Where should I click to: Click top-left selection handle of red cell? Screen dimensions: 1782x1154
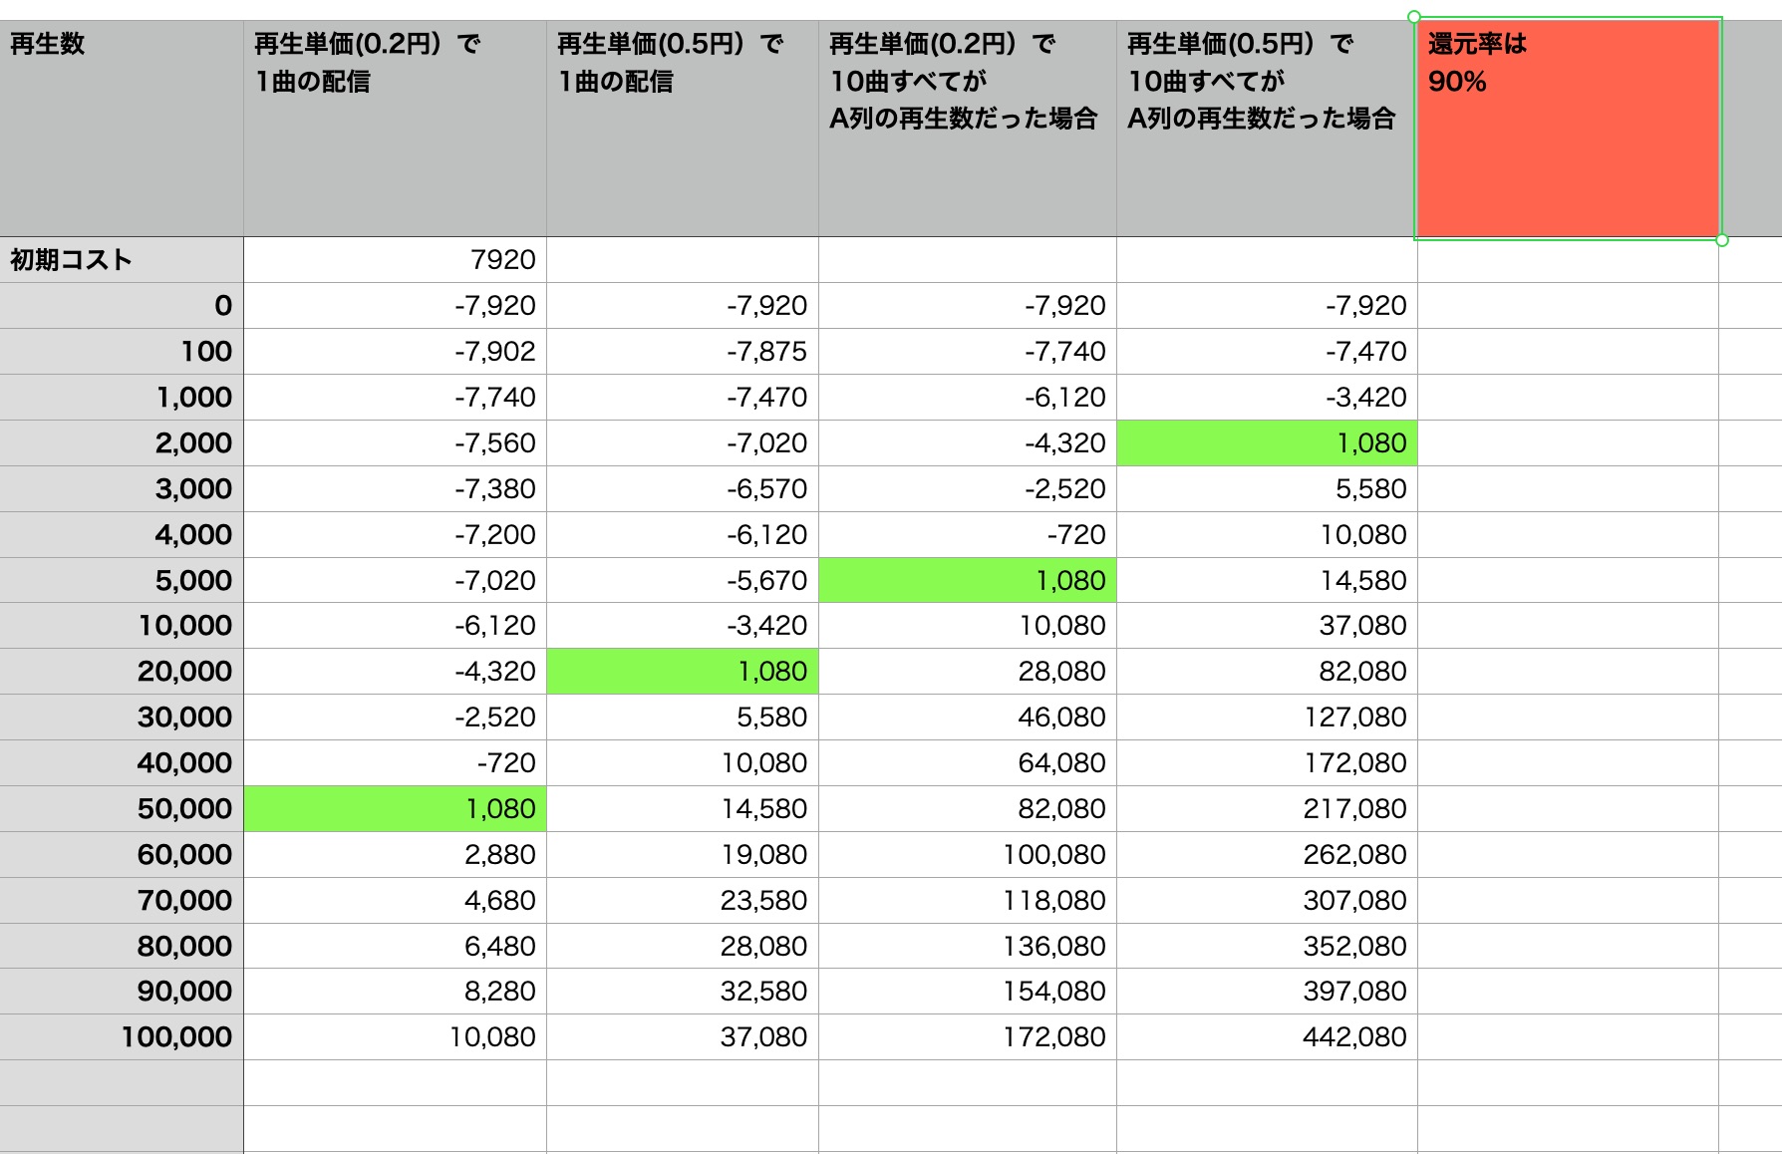tap(1414, 17)
